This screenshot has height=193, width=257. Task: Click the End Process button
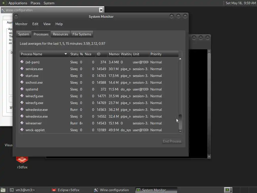[172, 141]
